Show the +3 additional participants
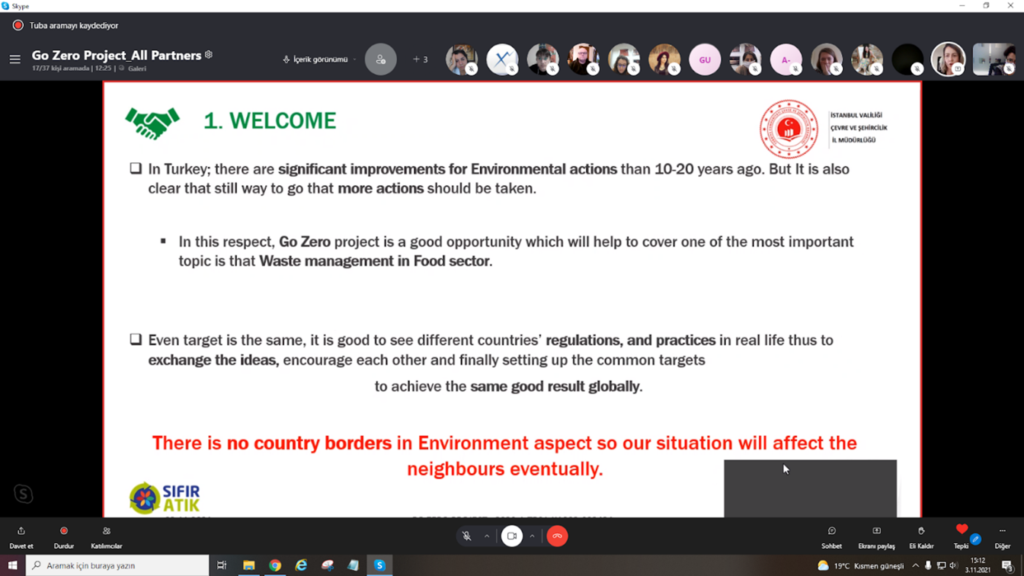The height and width of the screenshot is (576, 1024). coord(420,60)
